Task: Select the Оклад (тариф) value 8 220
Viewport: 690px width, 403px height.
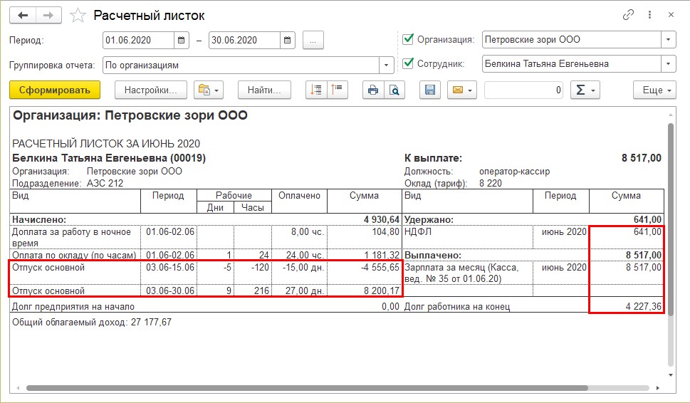Action: coord(490,183)
